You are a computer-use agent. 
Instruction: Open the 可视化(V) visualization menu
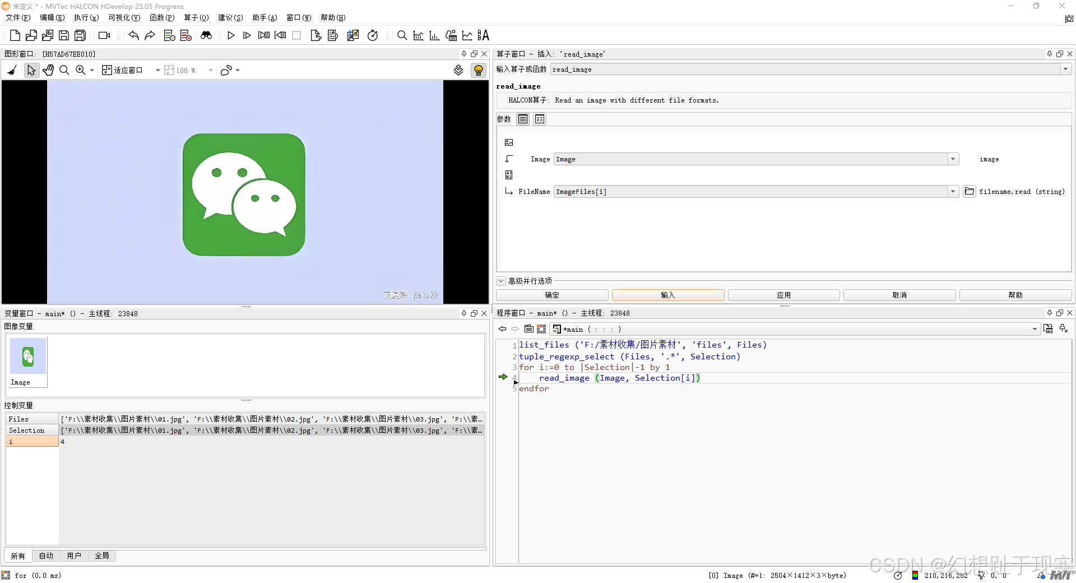tap(124, 17)
